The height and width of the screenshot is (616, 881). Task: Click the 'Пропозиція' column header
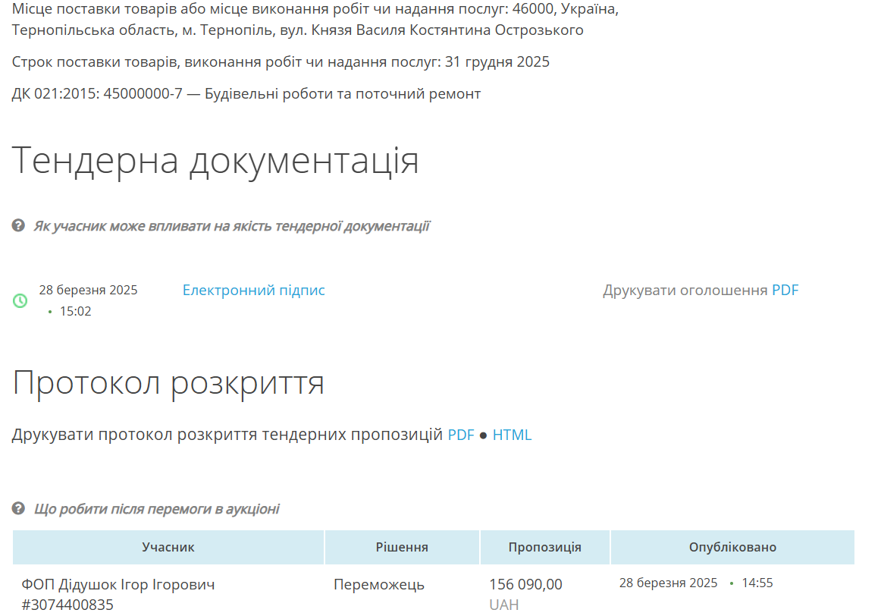(x=544, y=547)
